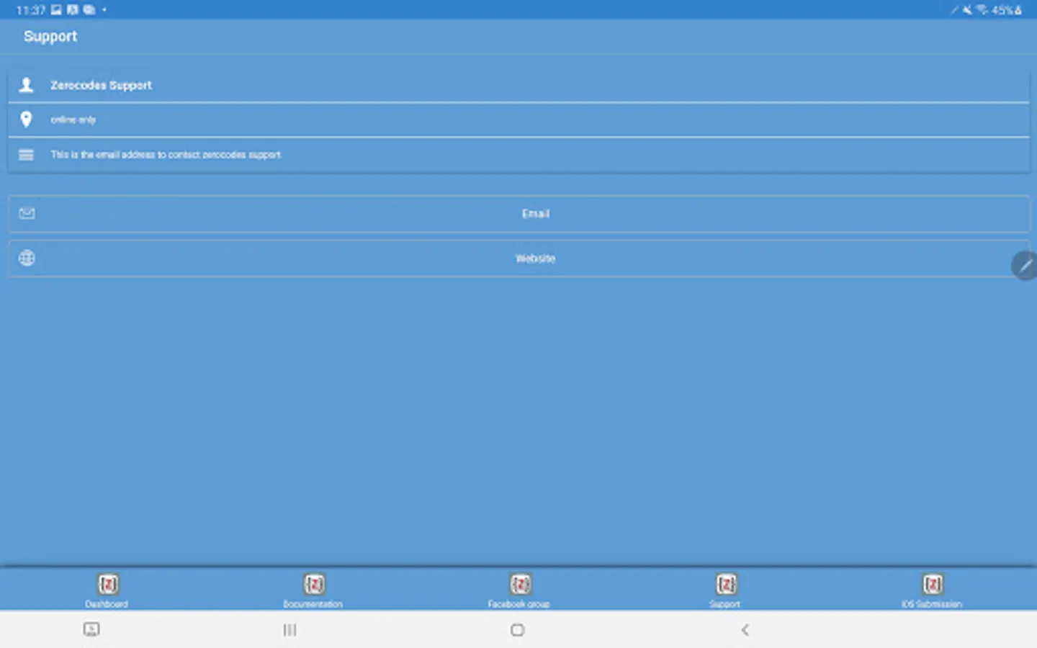Tap the screen capture icon in navigation bar
The width and height of the screenshot is (1037, 648).
(91, 630)
